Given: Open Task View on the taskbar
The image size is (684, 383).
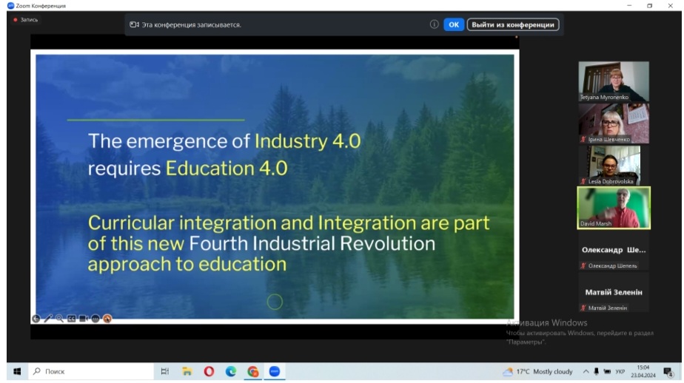Looking at the screenshot, I should click(166, 372).
